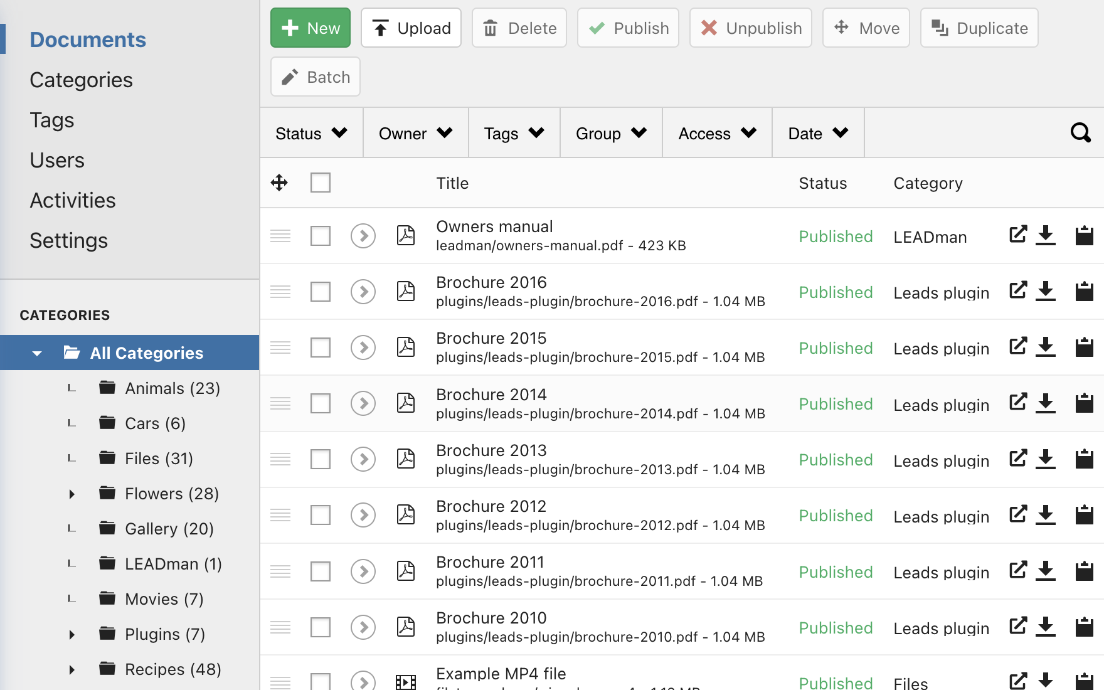Image resolution: width=1104 pixels, height=690 pixels.
Task: Open Brochure 2016 in external link
Action: [x=1017, y=290]
